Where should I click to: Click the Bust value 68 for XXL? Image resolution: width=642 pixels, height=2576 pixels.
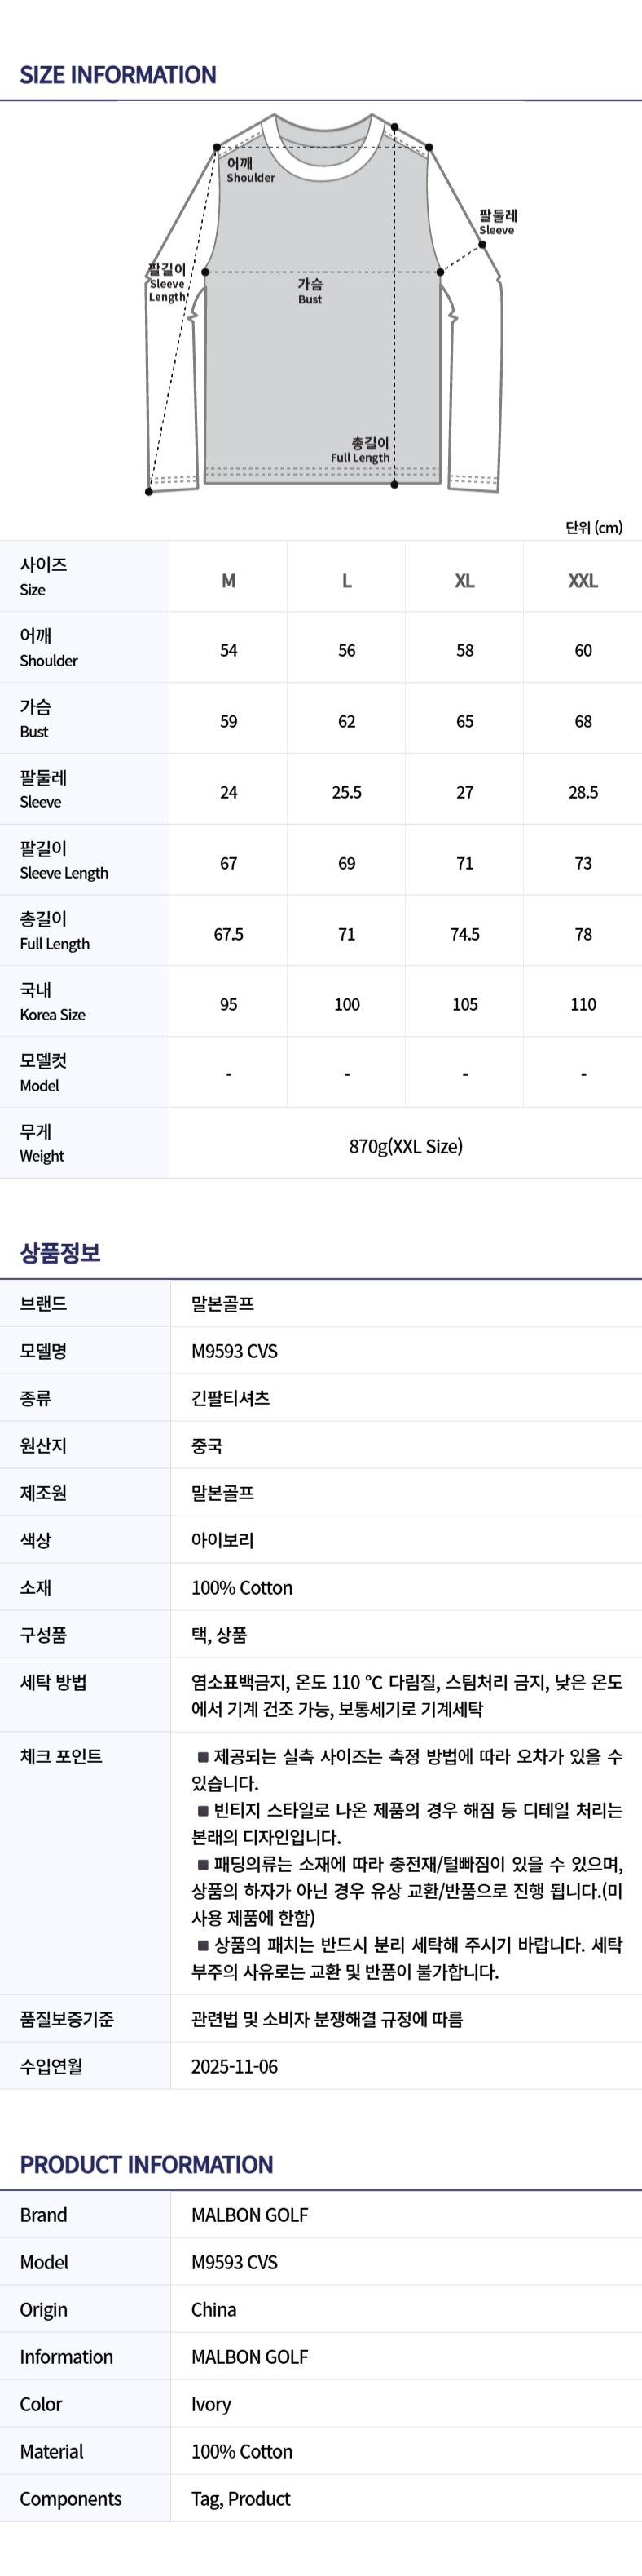(583, 722)
